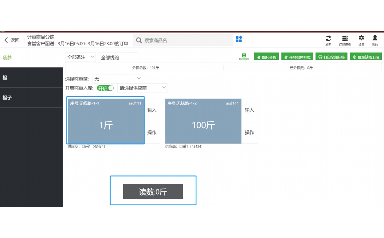Open 打印模版 print template icon

click(345, 40)
